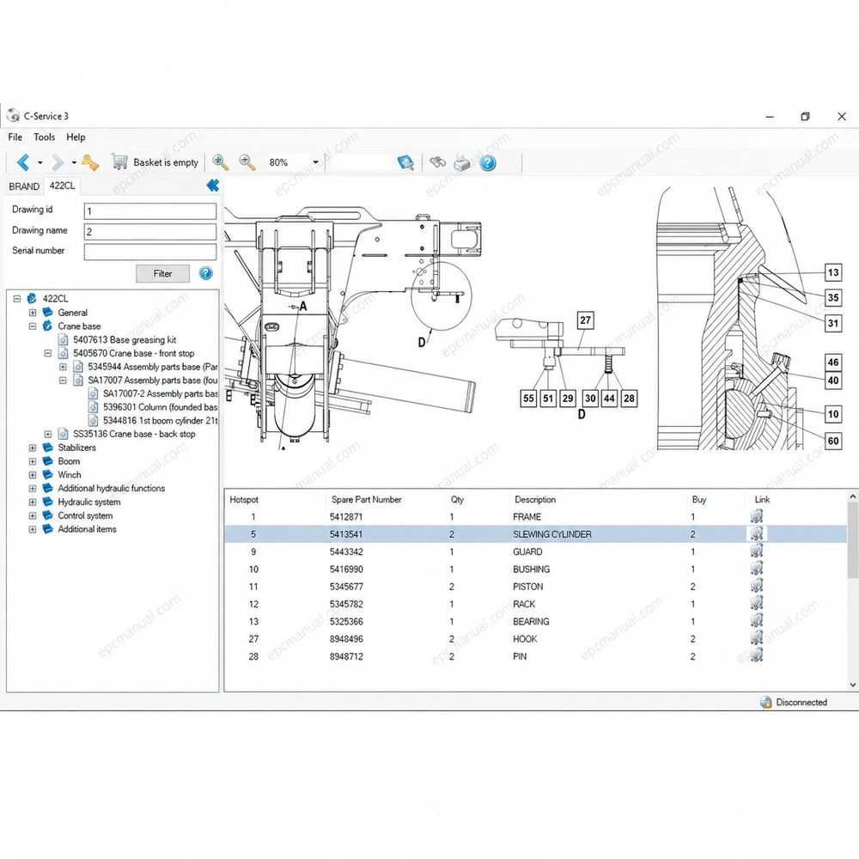
Task: Click hotspot 60 on the drawing
Action: pos(833,441)
